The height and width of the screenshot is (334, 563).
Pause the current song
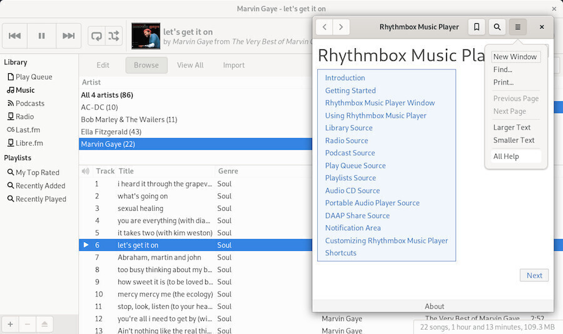[x=42, y=36]
